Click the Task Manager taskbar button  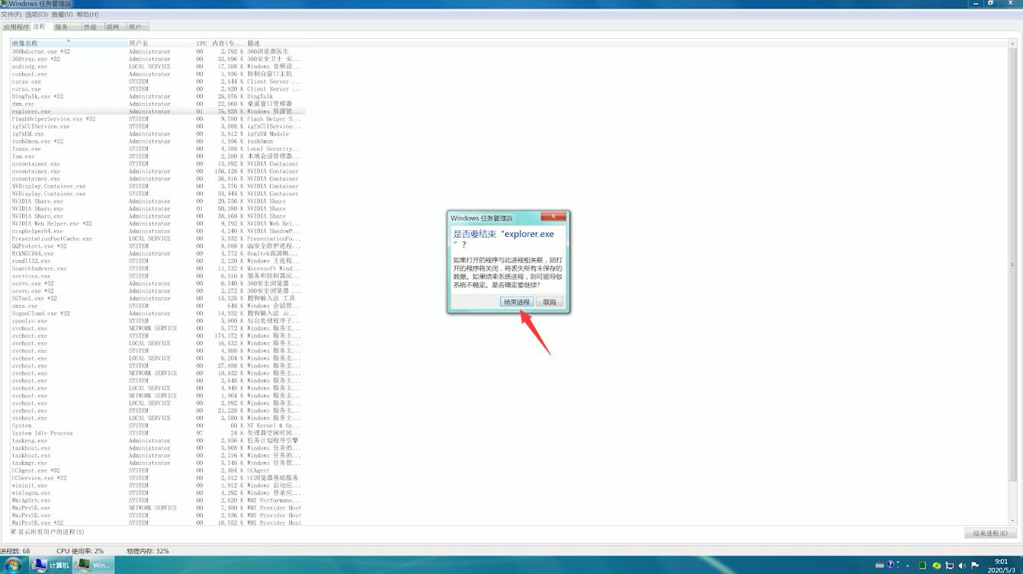coord(93,565)
